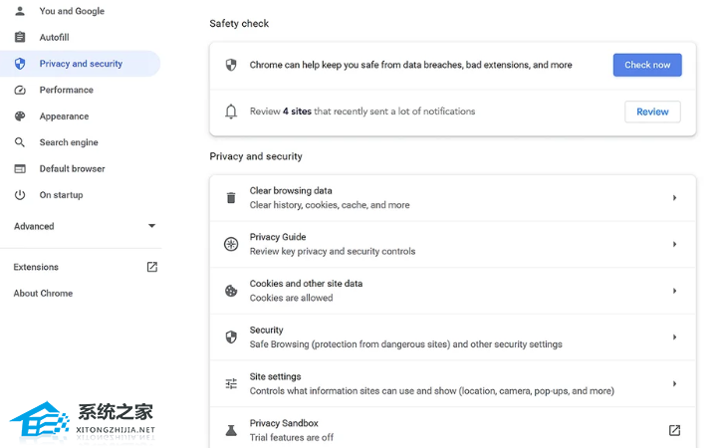Select Privacy and security in sidebar
721x448 pixels.
81,64
